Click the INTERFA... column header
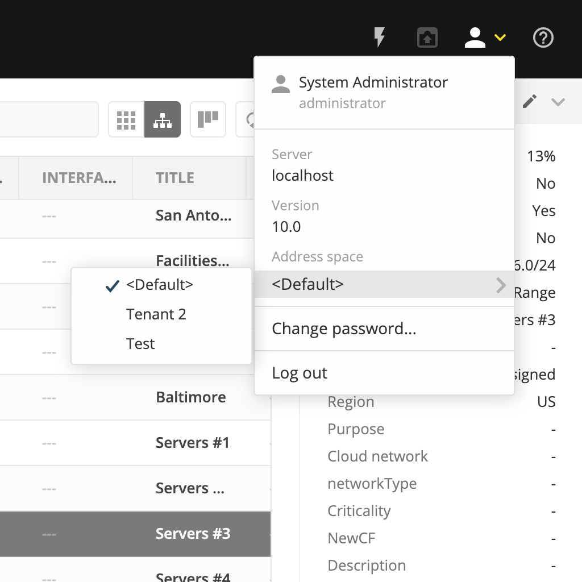Screen dimensions: 582x582 79,178
